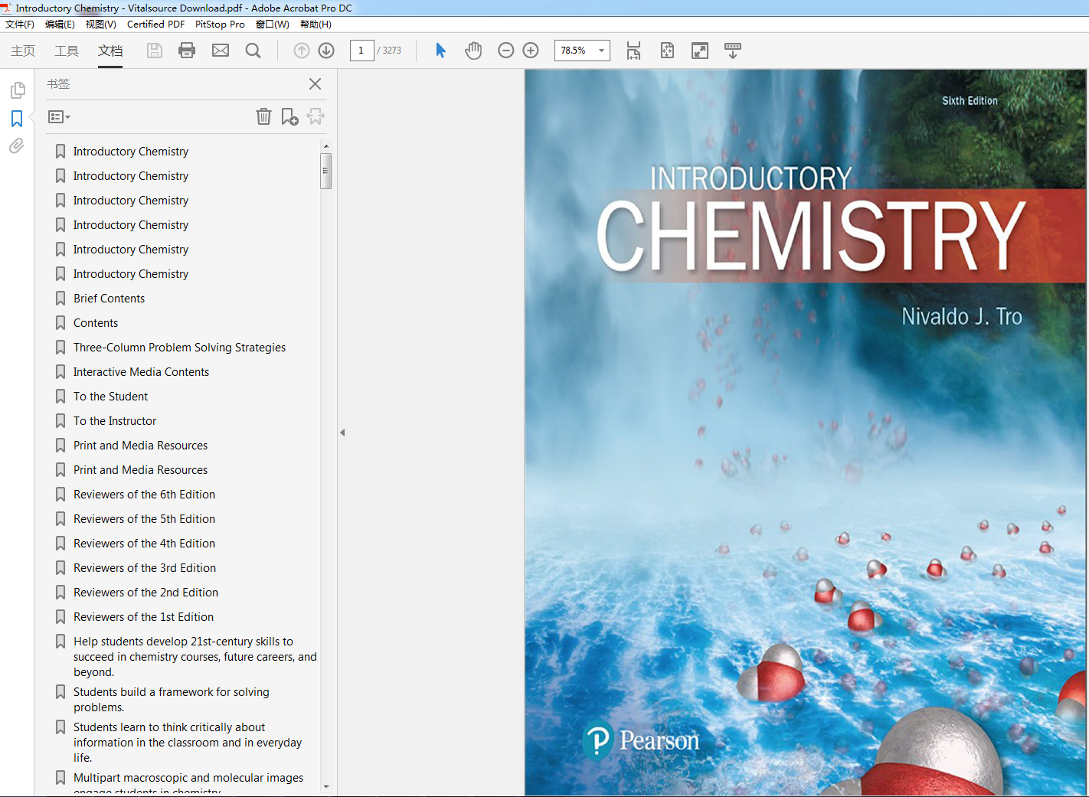
Task: Send file by email envelope icon
Action: (x=221, y=51)
